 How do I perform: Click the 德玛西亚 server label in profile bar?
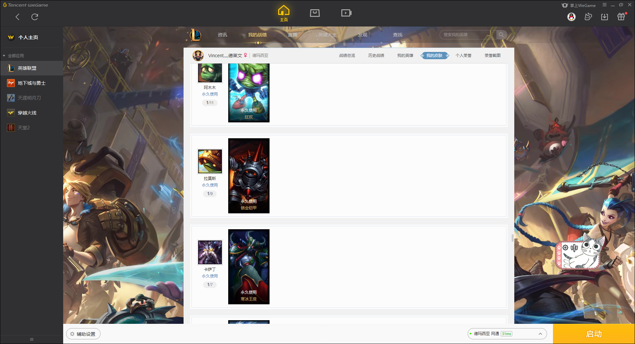(260, 56)
